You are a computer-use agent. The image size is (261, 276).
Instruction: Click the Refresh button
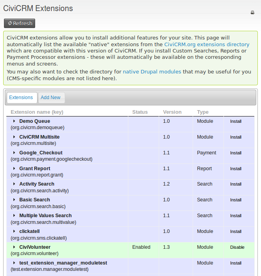click(x=19, y=23)
